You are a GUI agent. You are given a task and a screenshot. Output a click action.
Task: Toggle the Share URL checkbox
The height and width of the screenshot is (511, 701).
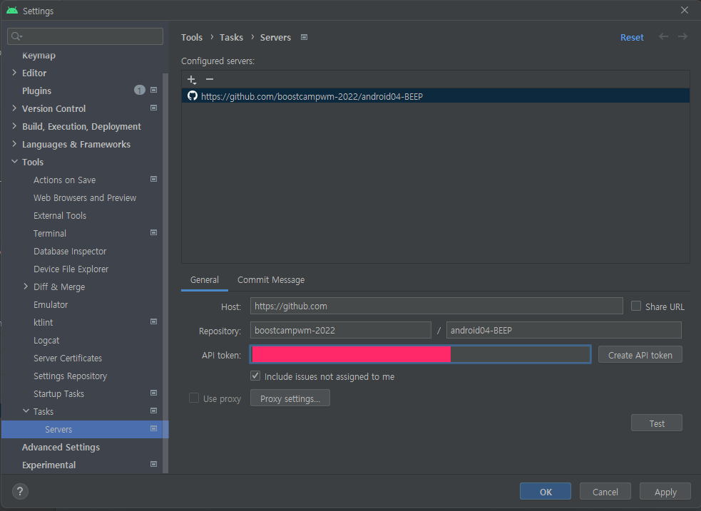click(635, 306)
